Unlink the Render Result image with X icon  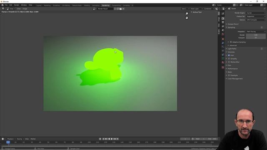tap(123, 9)
